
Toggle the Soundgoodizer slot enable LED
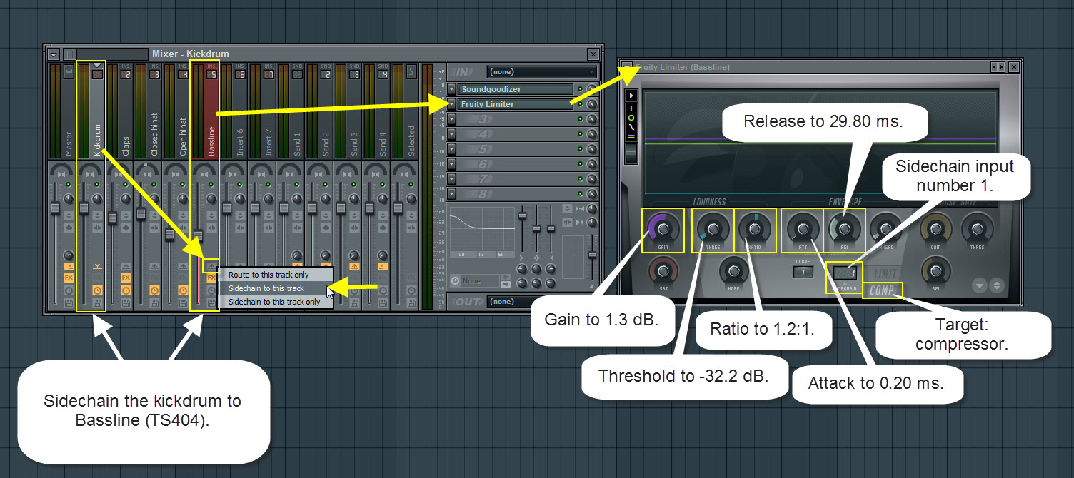580,89
